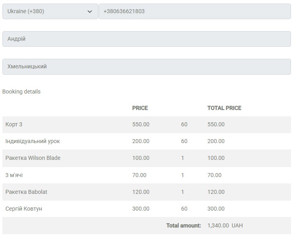The width and height of the screenshot is (297, 241).
Task: Click the Індивідуальний урок item name
Action: (x=32, y=141)
